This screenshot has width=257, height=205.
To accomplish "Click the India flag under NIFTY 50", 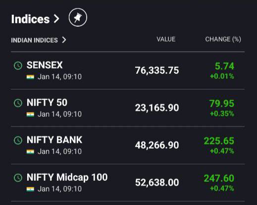I will pos(30,114).
